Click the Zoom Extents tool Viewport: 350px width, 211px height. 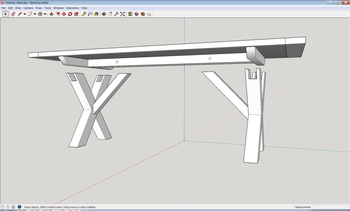[123, 14]
